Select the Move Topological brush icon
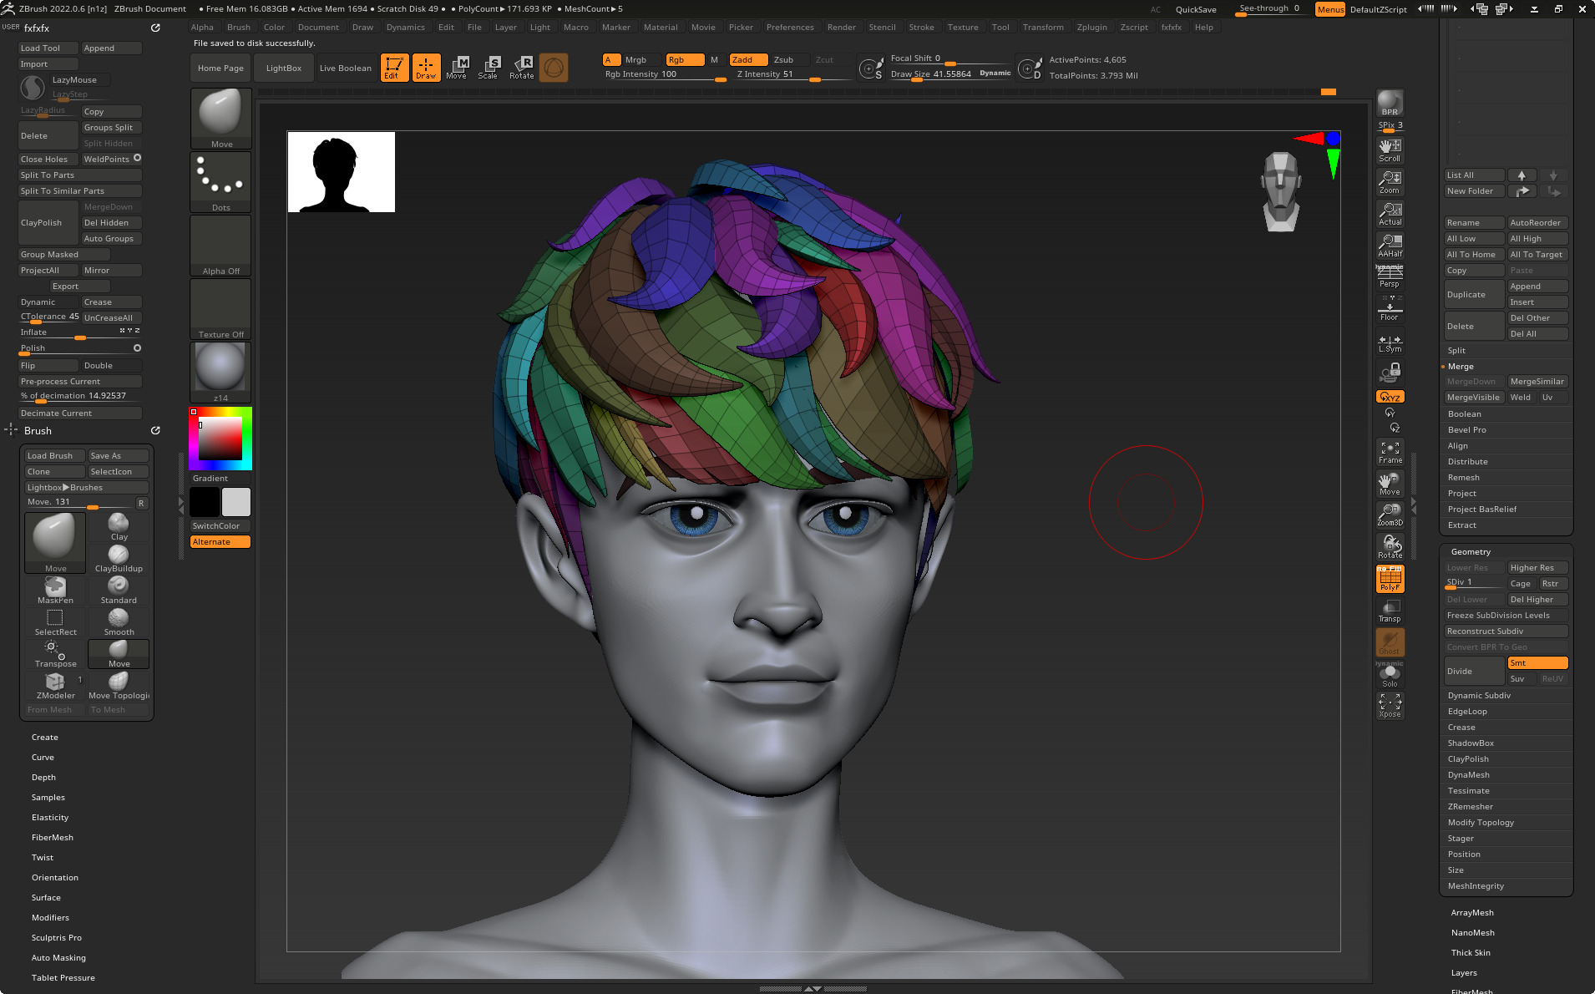 pos(119,686)
